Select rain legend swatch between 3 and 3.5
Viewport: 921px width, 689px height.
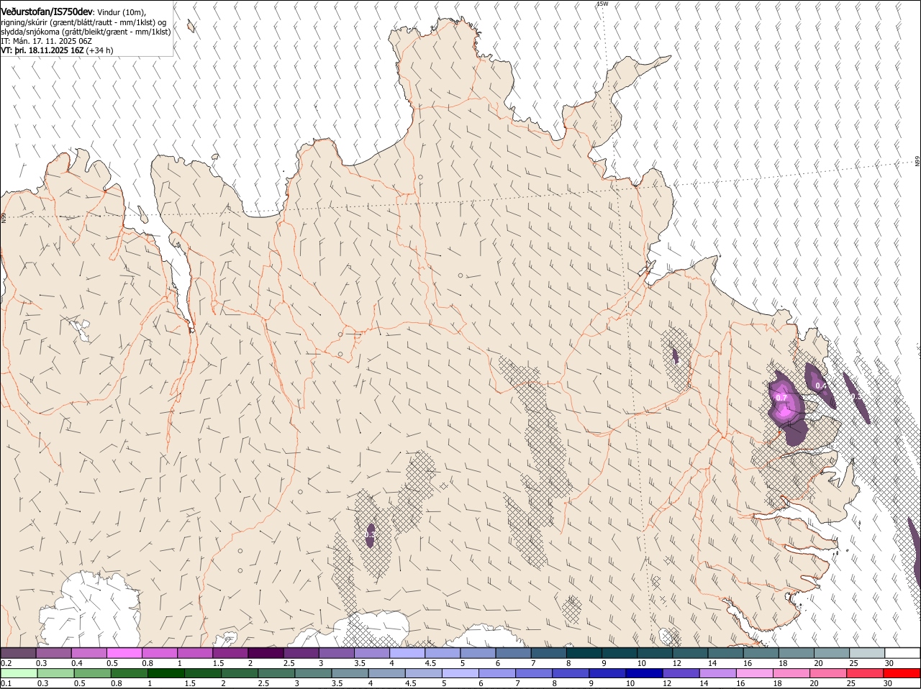[313, 673]
